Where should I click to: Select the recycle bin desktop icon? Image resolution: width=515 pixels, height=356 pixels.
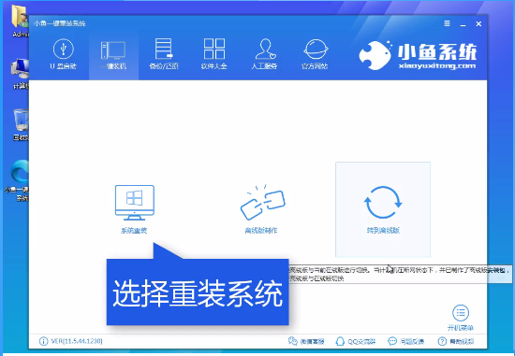coord(21,125)
